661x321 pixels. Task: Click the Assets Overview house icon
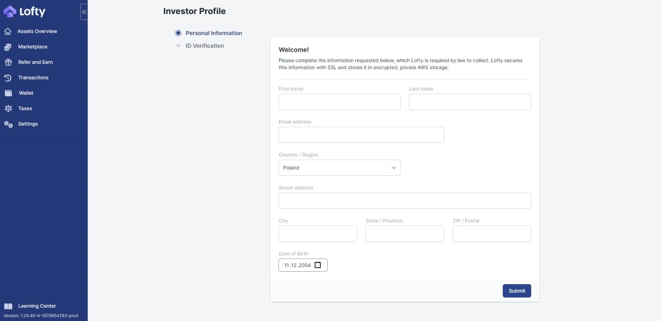8,31
